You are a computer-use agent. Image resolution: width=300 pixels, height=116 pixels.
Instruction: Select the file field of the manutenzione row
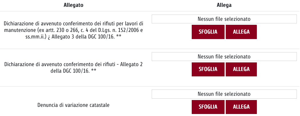coord(224,19)
